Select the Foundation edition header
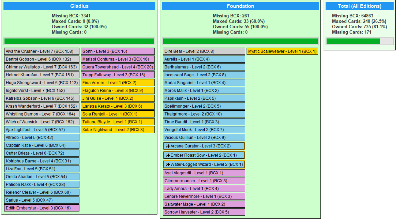 coord(240,6)
